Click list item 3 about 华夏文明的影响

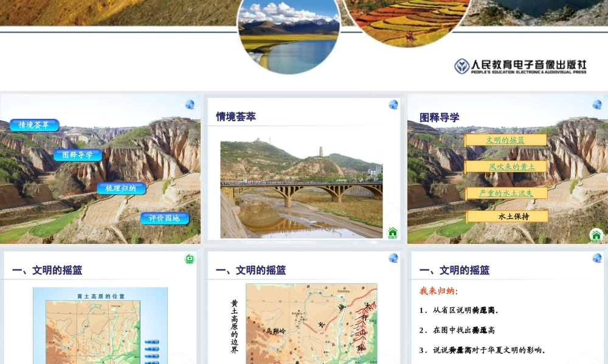(482, 351)
